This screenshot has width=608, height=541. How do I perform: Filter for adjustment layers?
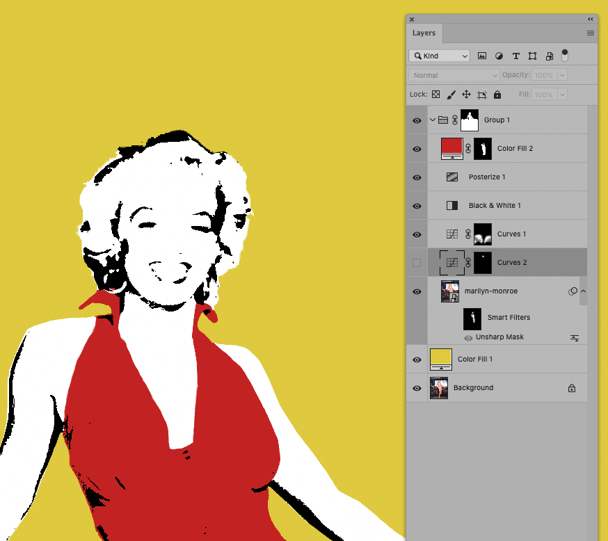(x=499, y=56)
